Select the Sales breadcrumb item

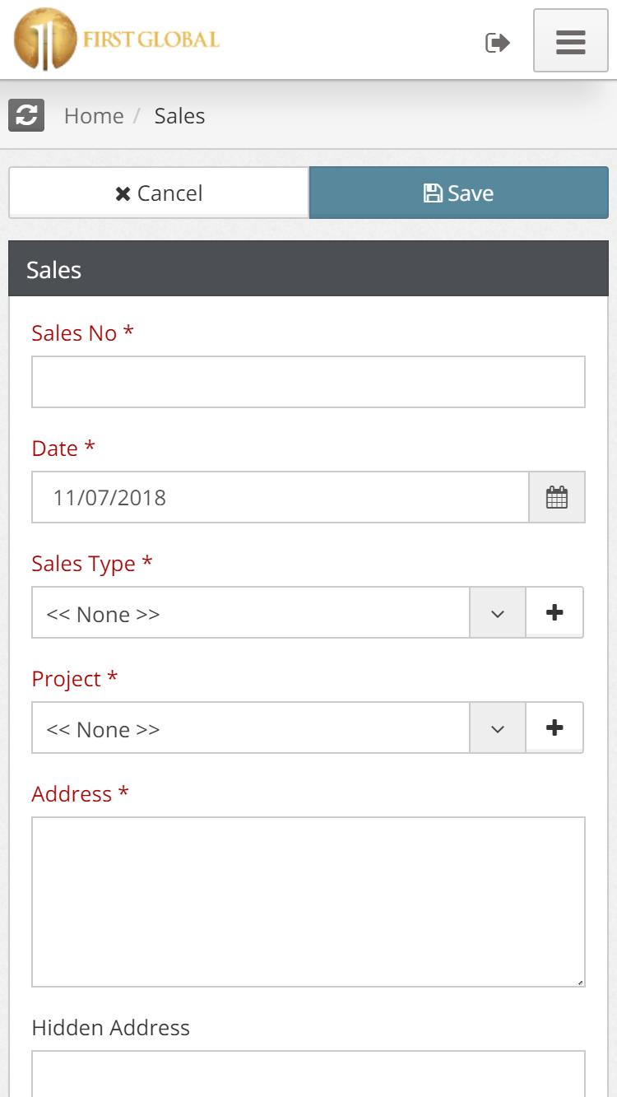(x=179, y=116)
